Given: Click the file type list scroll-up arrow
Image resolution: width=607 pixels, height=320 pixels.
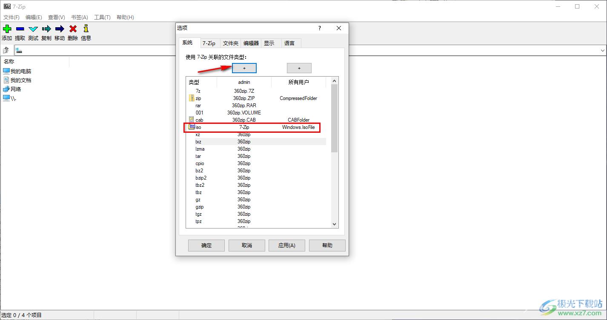Looking at the screenshot, I should [x=334, y=81].
